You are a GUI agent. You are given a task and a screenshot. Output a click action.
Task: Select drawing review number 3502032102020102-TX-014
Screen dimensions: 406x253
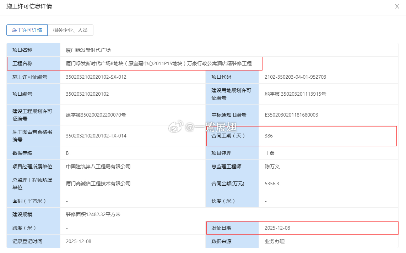pos(96,136)
